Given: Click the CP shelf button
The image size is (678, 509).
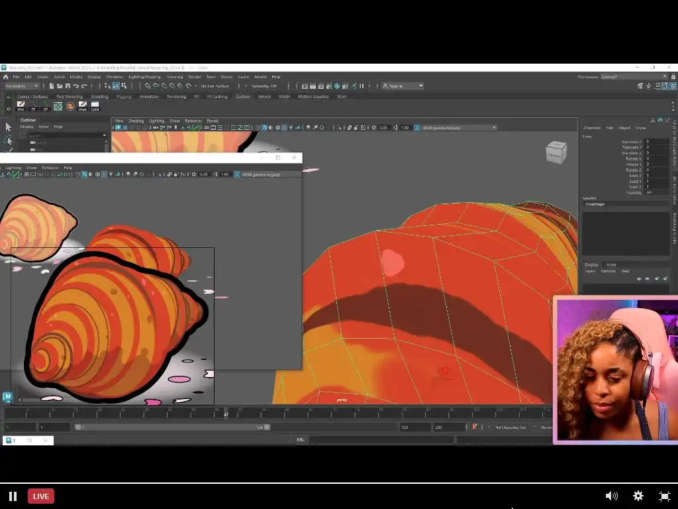Looking at the screenshot, I should click(46, 106).
